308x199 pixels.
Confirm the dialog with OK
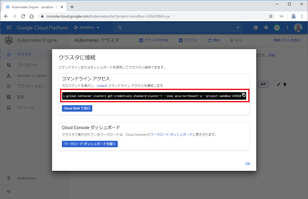click(247, 164)
